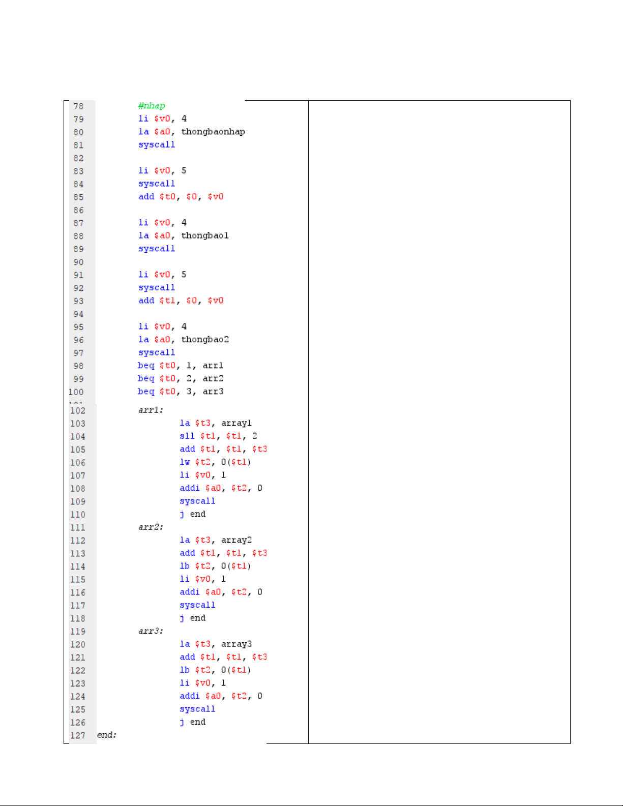Viewport: 623px width, 806px height.
Task: Click the array3 operand on line 120
Action: 236,644
